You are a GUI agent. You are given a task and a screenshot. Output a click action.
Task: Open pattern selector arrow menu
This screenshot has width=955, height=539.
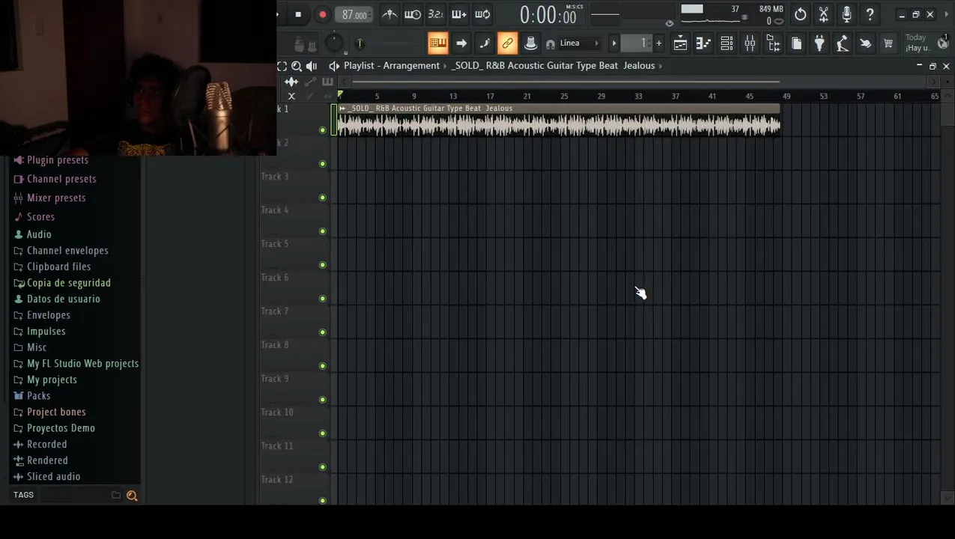[x=614, y=43]
